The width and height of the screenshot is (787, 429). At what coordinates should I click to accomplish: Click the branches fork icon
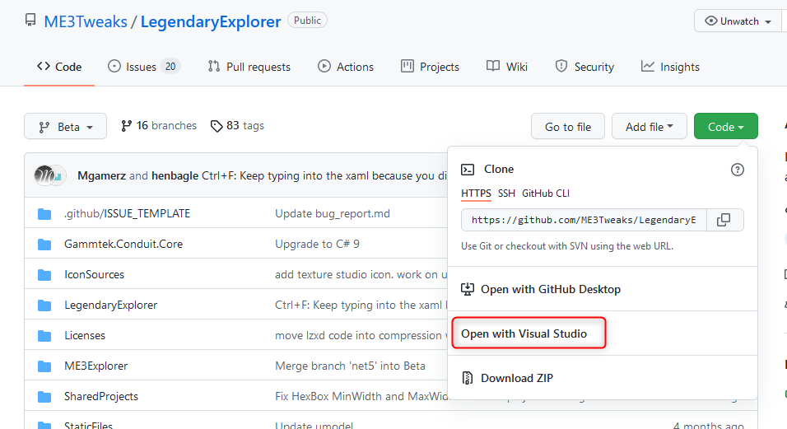(126, 126)
